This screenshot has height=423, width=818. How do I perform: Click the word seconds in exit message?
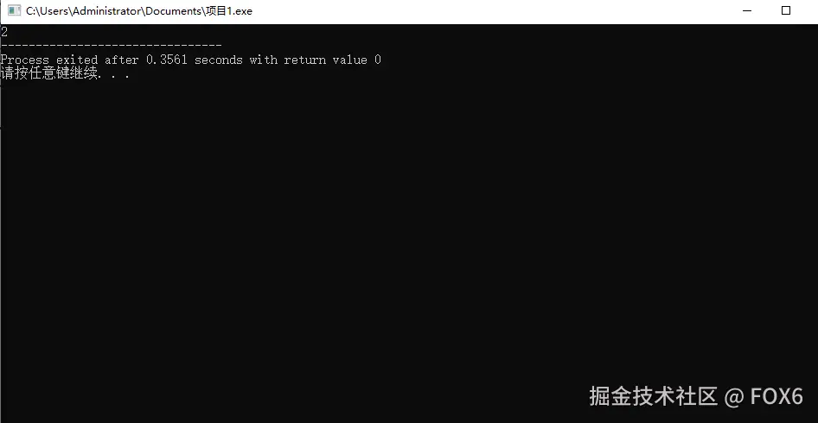(219, 60)
